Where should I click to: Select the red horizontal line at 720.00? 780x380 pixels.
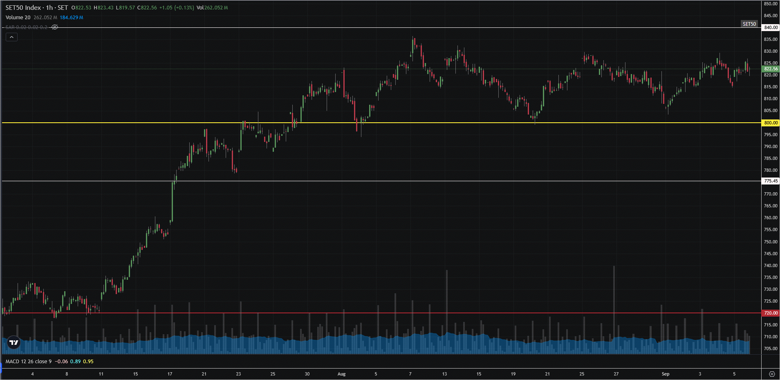[x=409, y=313]
